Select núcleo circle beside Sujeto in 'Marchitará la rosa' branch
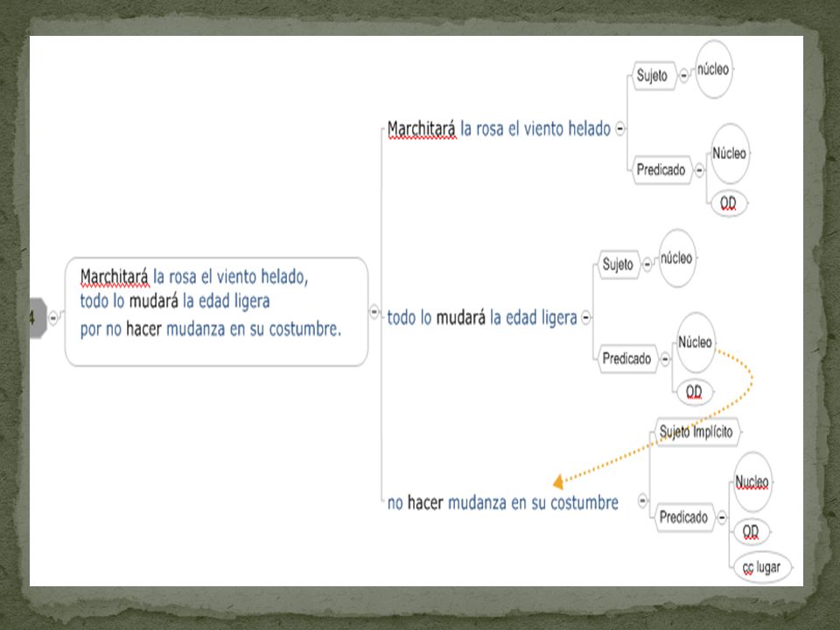The width and height of the screenshot is (840, 630). pyautogui.click(x=714, y=69)
